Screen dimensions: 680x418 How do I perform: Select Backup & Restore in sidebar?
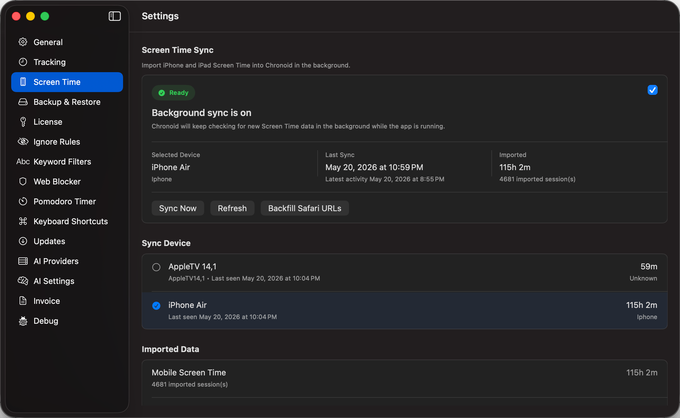[x=67, y=102]
